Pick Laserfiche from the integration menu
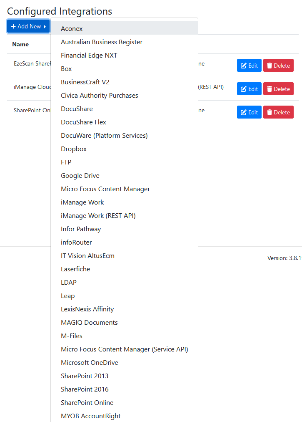302x422 pixels. [75, 269]
